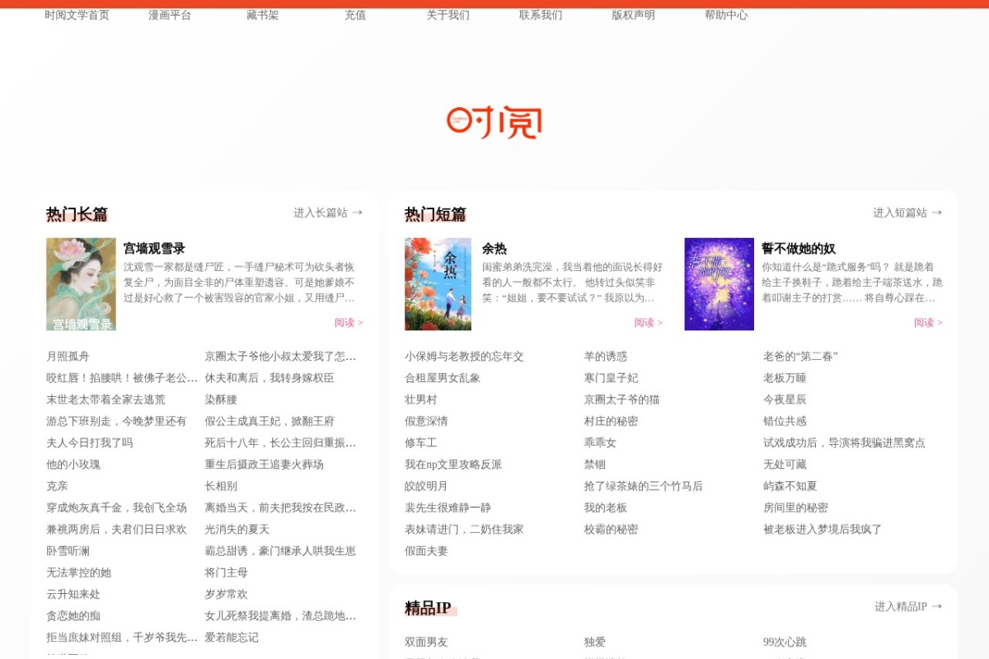Screen dimensions: 989x659
Task: Open short story 老爸的"第二春"
Action: point(800,357)
